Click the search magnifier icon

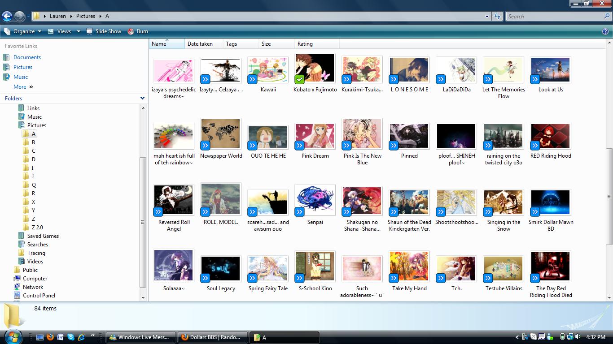point(607,16)
